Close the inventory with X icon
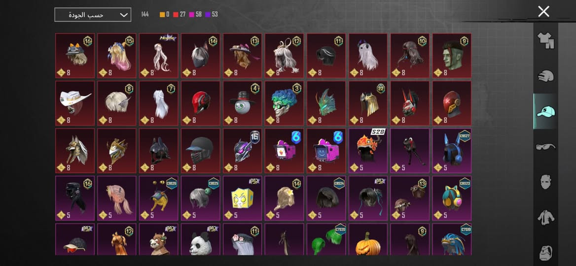The image size is (576, 266). pyautogui.click(x=543, y=12)
